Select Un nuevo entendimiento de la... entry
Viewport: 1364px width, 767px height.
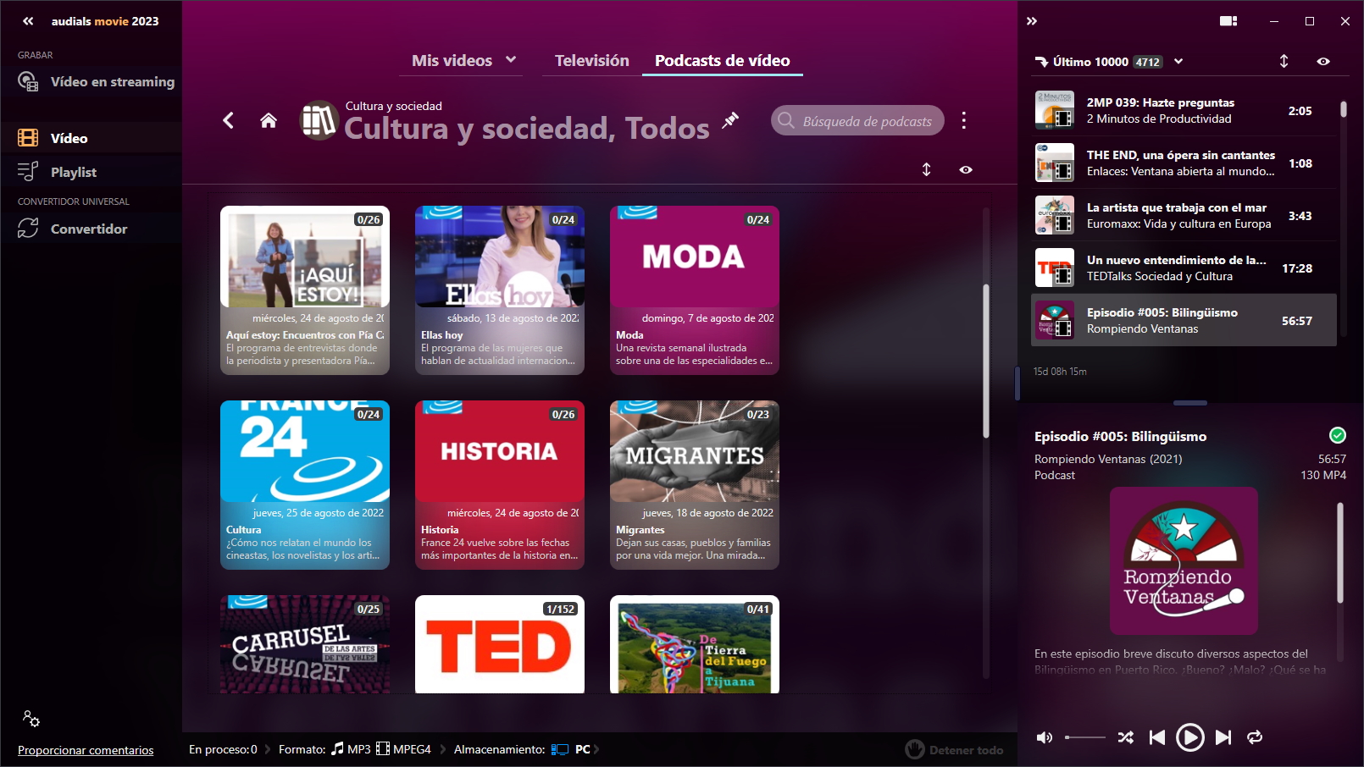[x=1184, y=268]
